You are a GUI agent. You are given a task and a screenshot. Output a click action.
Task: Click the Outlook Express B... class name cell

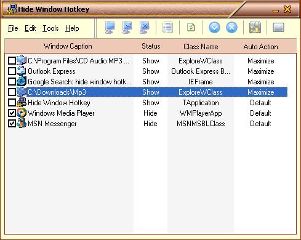pyautogui.click(x=201, y=71)
